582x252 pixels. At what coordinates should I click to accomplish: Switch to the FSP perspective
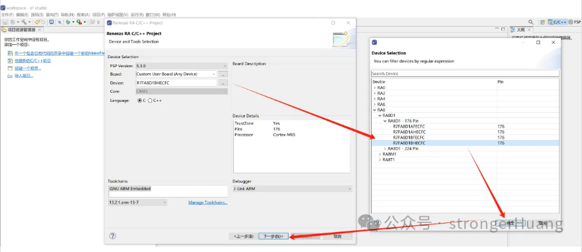(x=575, y=22)
